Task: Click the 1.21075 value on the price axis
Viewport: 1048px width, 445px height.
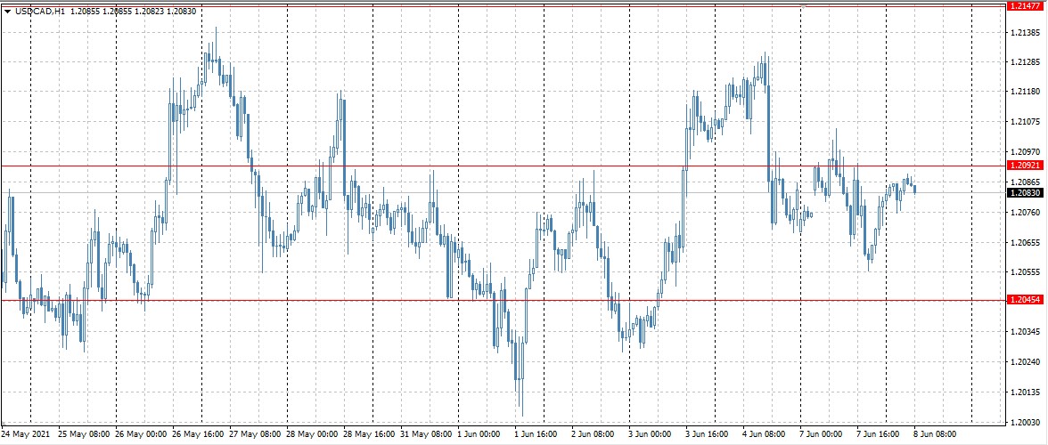Action: pos(1025,121)
